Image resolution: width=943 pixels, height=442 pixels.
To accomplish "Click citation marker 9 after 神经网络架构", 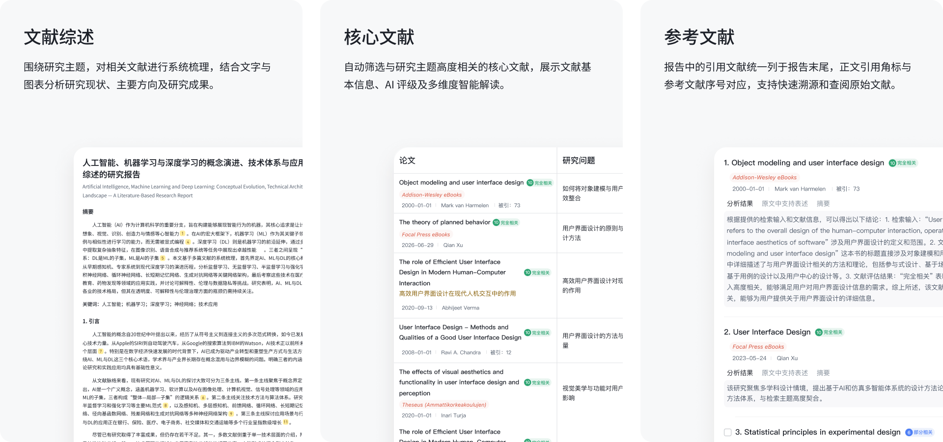I will click(231, 414).
